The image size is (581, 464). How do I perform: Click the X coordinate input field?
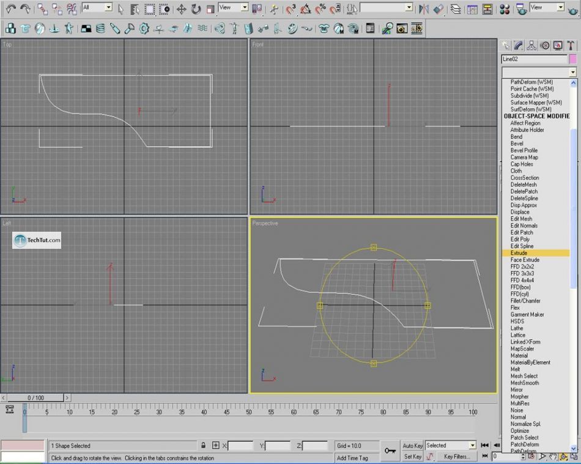pyautogui.click(x=240, y=446)
